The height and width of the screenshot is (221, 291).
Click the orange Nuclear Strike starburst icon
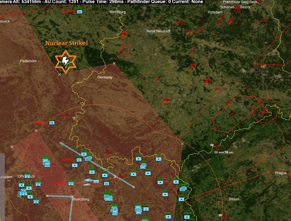tap(66, 61)
